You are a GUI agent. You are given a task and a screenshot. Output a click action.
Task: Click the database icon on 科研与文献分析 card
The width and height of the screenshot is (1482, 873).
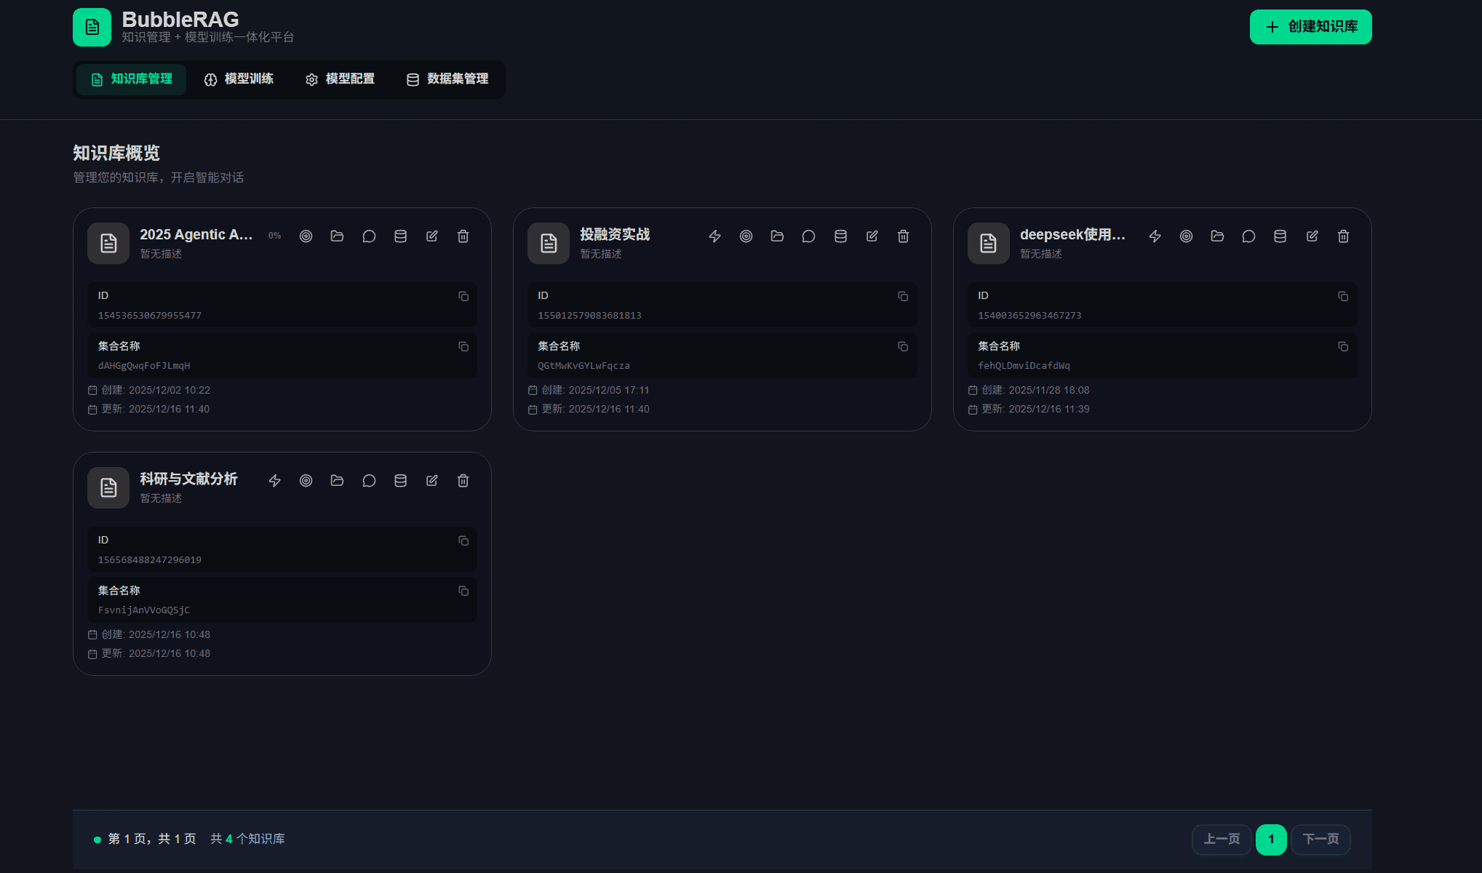coord(400,480)
